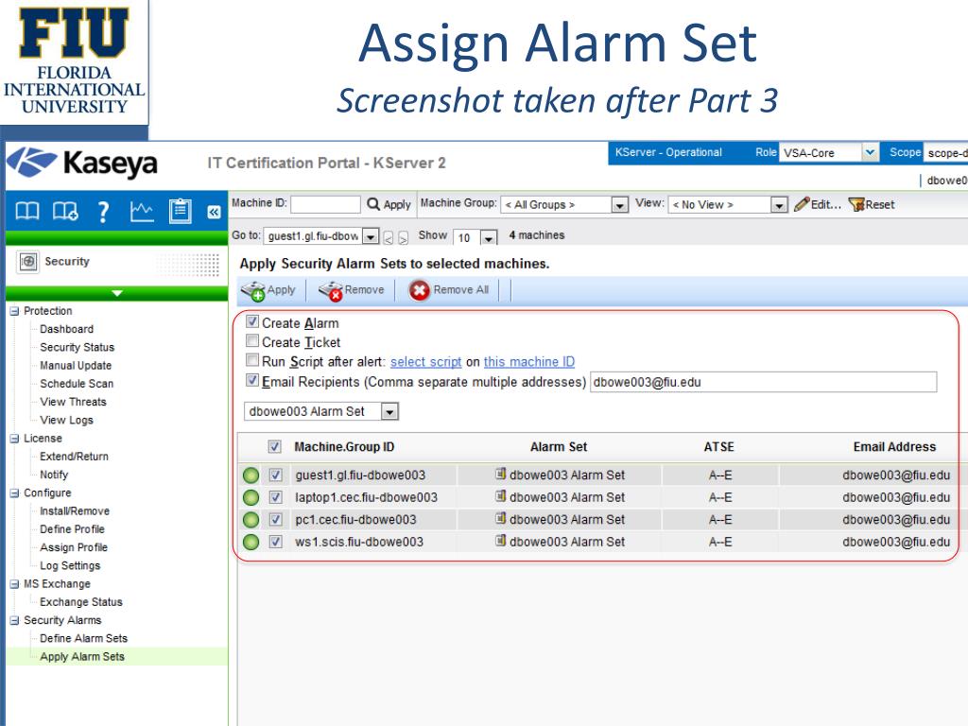The width and height of the screenshot is (968, 726).
Task: Collapse the MS Exchange tree section
Action: click(x=14, y=584)
